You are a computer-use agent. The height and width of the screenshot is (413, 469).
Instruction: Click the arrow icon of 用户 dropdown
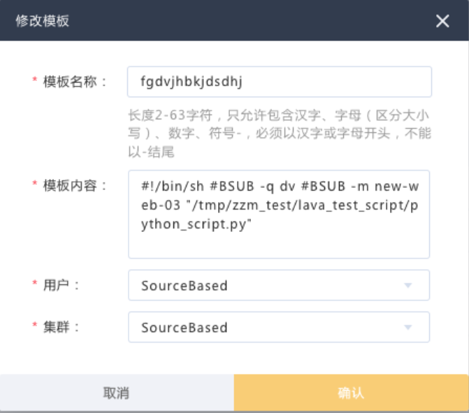[x=407, y=285]
